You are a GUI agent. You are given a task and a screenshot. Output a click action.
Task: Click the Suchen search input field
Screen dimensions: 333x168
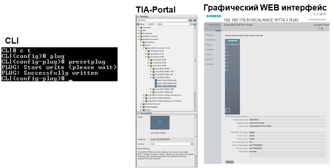pyautogui.click(x=162, y=20)
